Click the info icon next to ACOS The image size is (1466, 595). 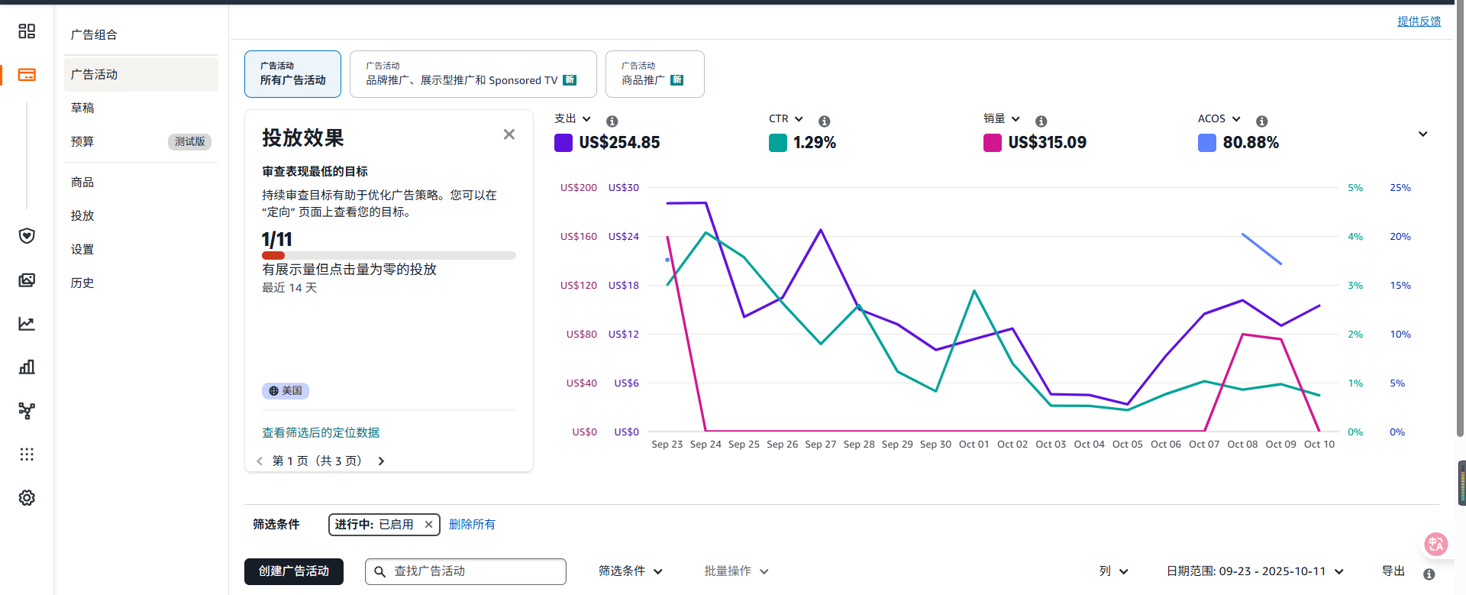tap(1261, 121)
